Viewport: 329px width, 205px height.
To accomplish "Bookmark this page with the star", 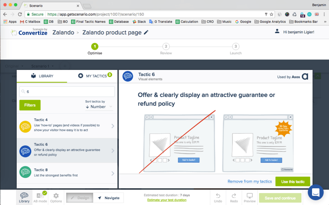I will coord(271,14).
